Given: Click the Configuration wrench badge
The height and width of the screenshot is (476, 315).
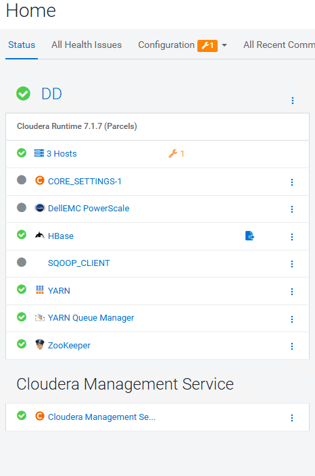Looking at the screenshot, I should pos(208,45).
